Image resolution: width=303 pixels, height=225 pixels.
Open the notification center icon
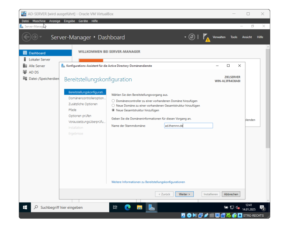pyautogui.click(x=263, y=208)
